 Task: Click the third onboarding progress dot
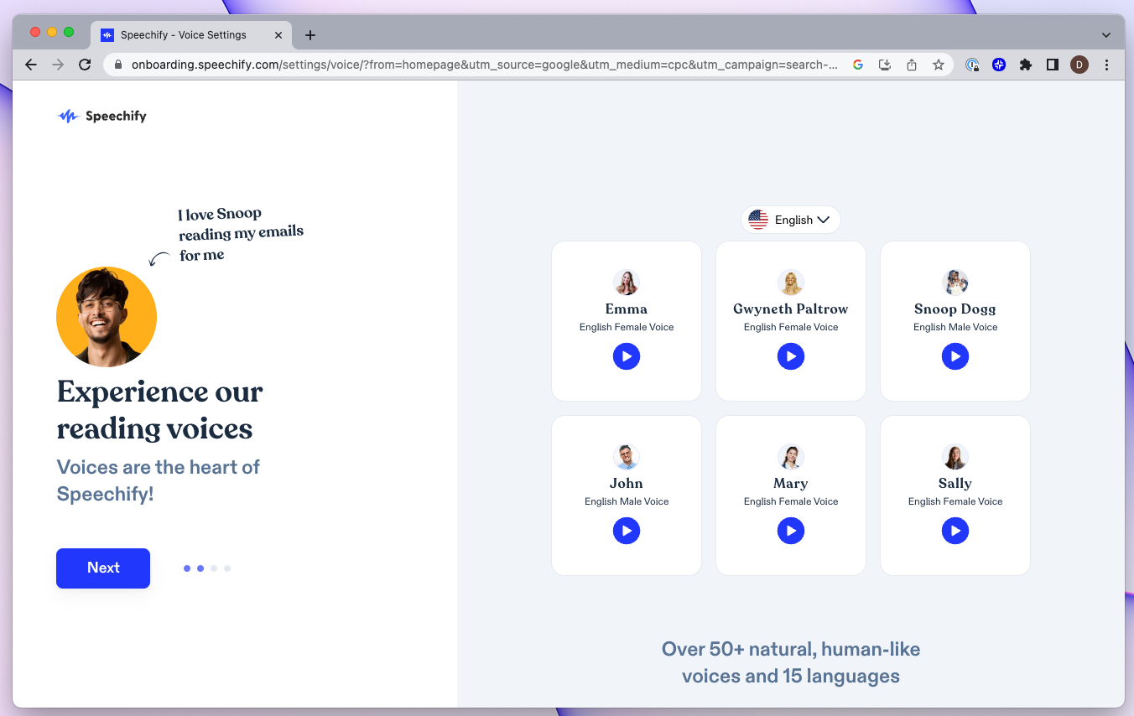(214, 568)
